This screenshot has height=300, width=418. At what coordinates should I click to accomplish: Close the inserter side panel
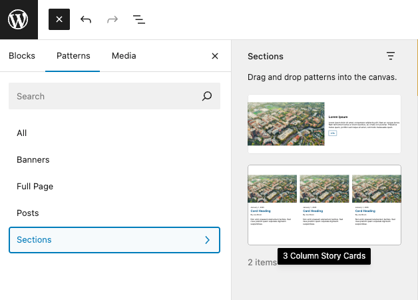click(215, 56)
